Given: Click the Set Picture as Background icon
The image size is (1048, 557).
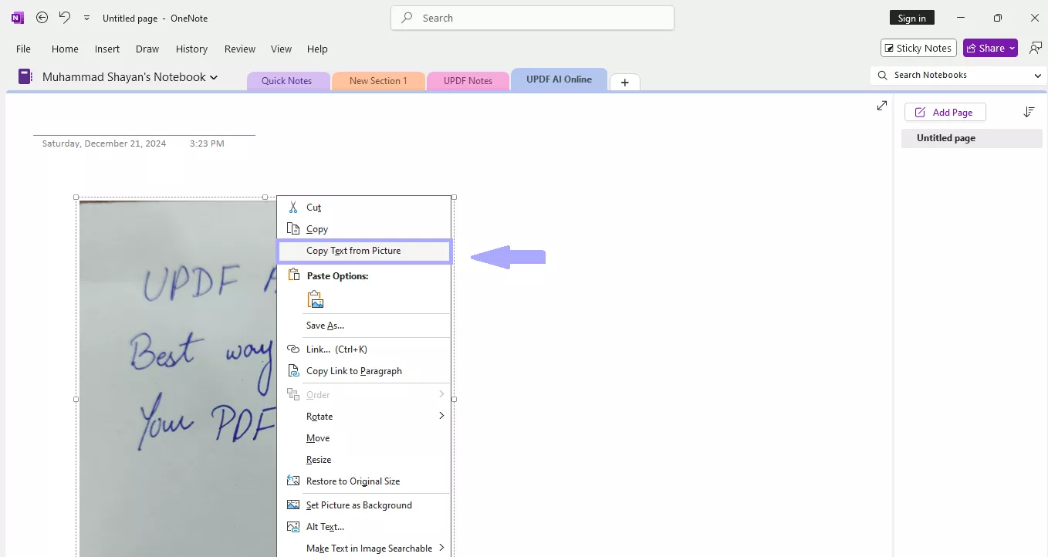Looking at the screenshot, I should click(293, 505).
